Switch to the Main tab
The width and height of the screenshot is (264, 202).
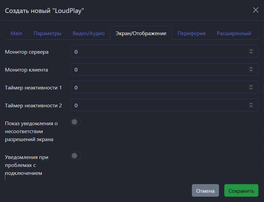coord(17,33)
